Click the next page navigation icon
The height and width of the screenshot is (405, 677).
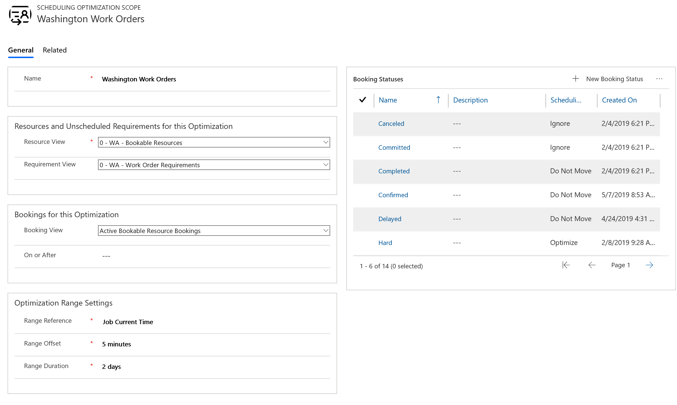click(650, 265)
